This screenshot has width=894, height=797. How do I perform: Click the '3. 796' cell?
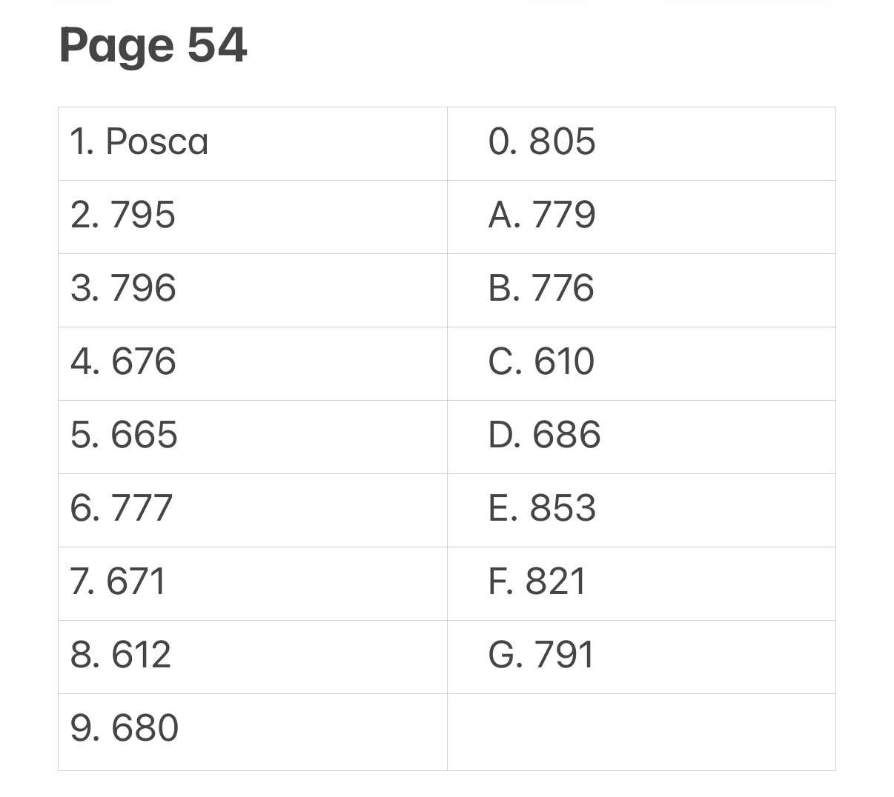pos(253,290)
